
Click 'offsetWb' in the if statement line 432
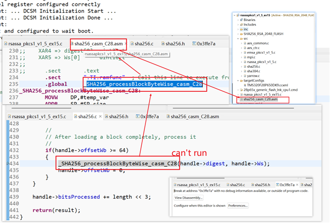[x=93, y=150]
